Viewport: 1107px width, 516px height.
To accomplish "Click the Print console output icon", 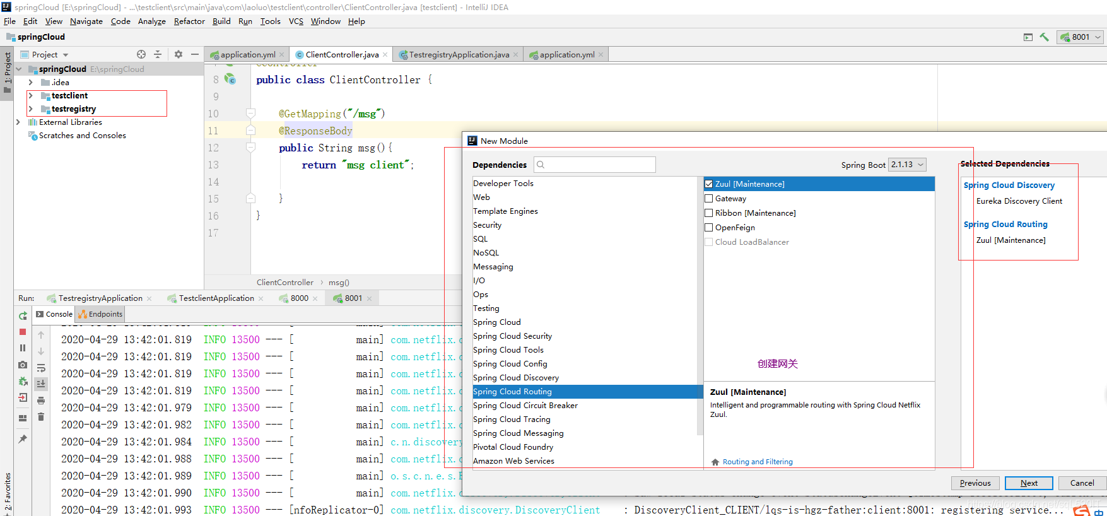I will 41,401.
